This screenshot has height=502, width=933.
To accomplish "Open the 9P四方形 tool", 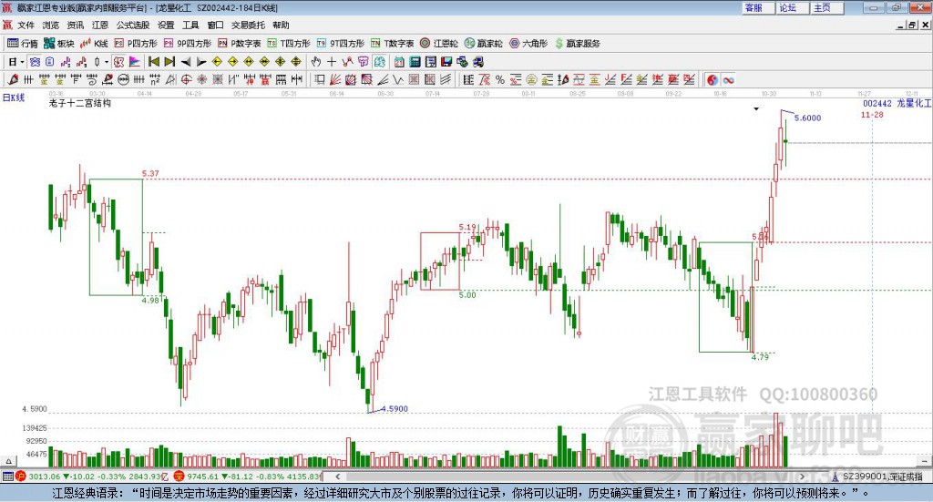I will [x=188, y=44].
